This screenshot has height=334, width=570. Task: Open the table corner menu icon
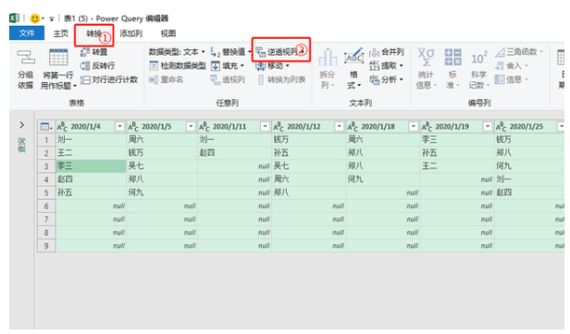coord(46,127)
